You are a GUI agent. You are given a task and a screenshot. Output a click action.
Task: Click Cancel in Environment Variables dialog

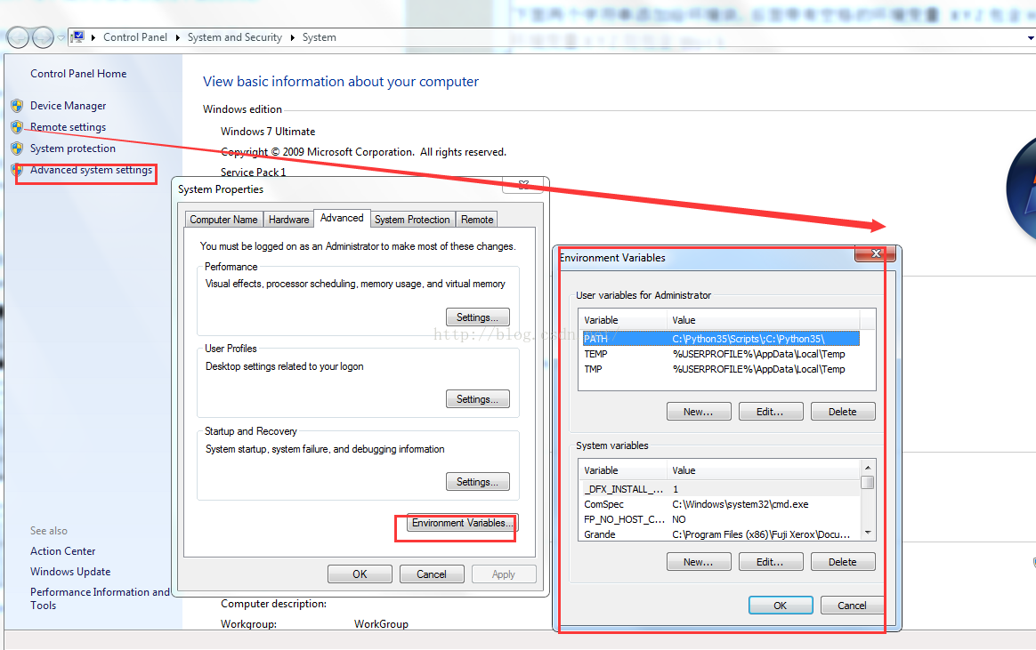coord(853,606)
